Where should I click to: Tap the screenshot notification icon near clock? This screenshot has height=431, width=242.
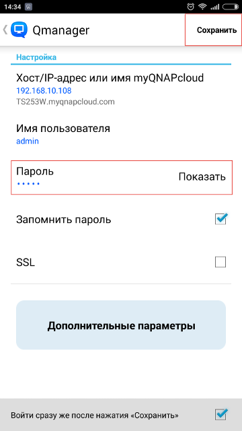click(28, 7)
